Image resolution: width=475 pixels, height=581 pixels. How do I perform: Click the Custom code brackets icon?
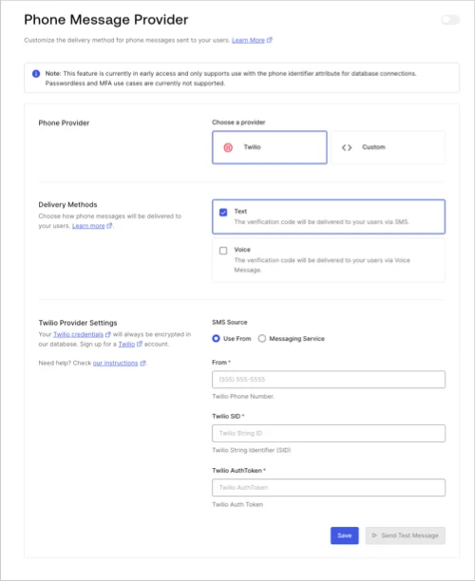click(347, 147)
